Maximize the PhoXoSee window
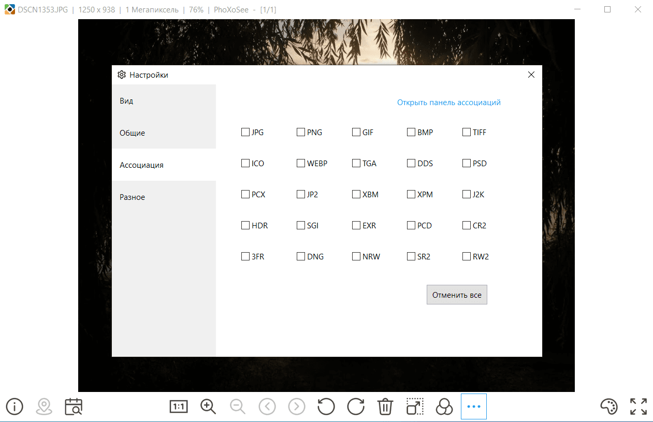This screenshot has height=422, width=653. coord(607,9)
